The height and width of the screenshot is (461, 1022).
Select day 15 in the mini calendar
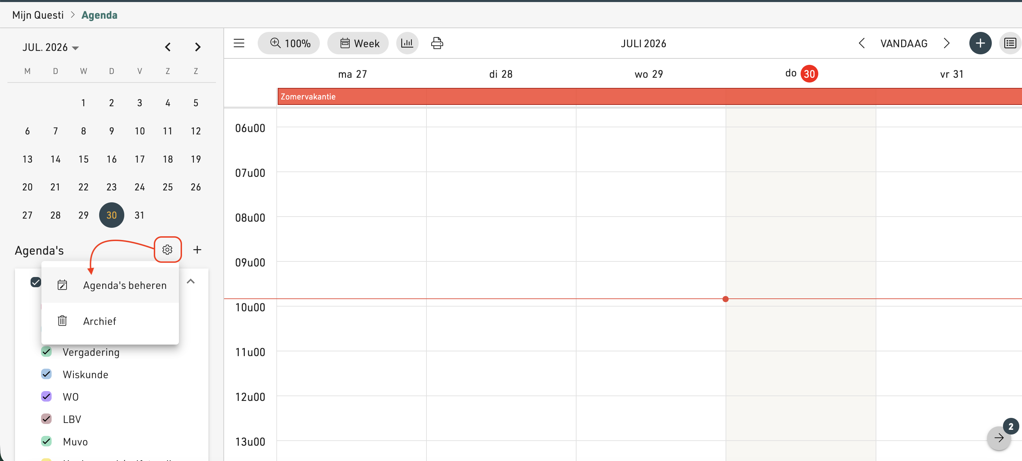[83, 159]
